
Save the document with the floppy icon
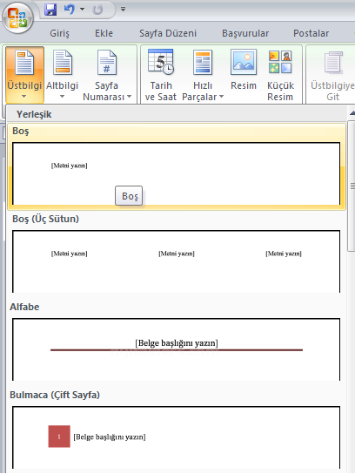[50, 10]
